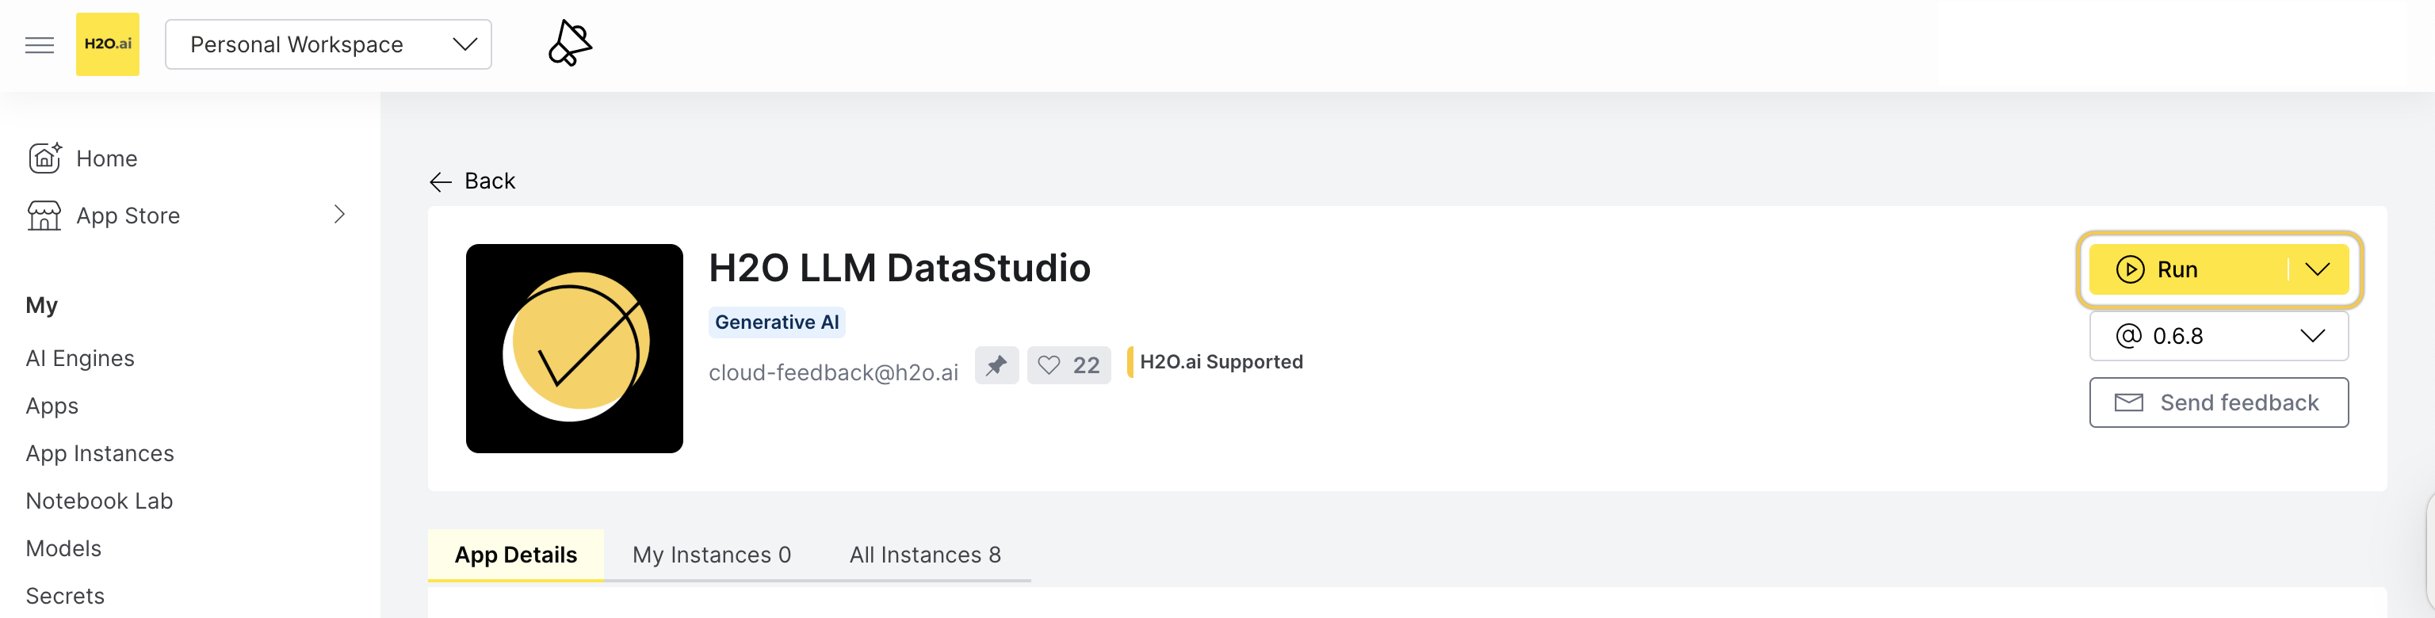Click the H2O LLM DataStudio app thumbnail
This screenshot has width=2435, height=618.
575,349
